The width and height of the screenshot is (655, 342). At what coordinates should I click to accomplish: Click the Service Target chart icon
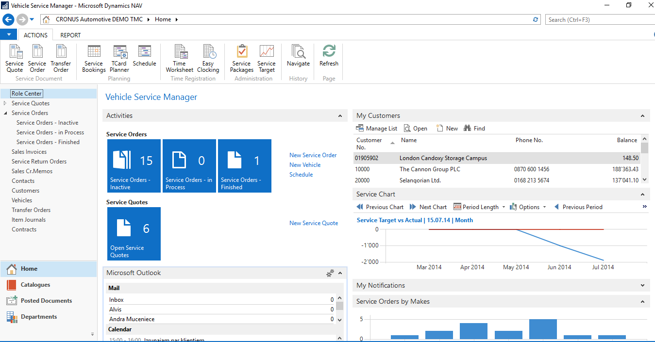pyautogui.click(x=267, y=52)
